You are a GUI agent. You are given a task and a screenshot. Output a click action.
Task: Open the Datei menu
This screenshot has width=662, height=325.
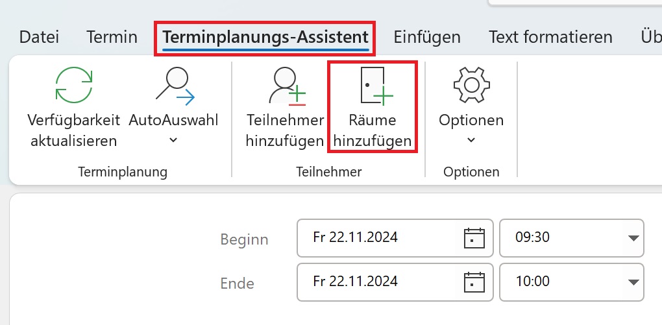pos(39,37)
